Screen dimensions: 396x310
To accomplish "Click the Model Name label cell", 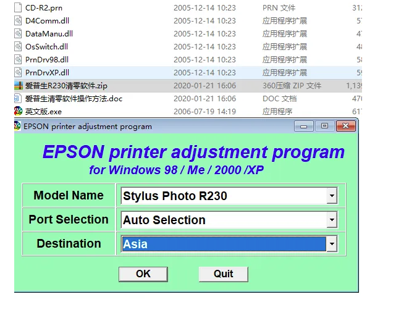I will pyautogui.click(x=69, y=196).
